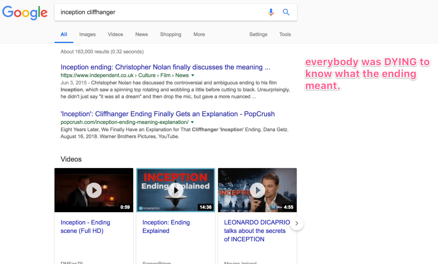
Task: Click the 'Videos' section heading
Action: point(71,159)
